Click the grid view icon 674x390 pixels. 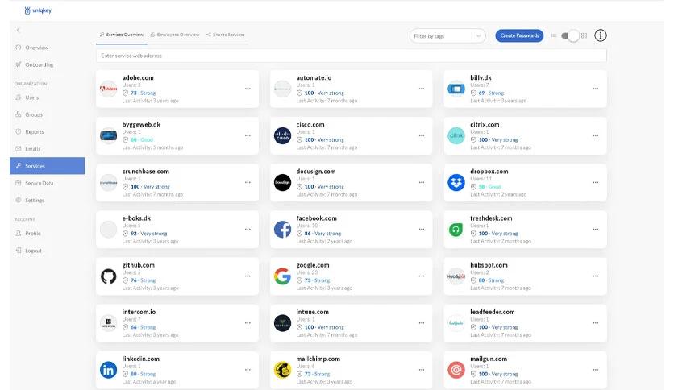[x=584, y=36]
